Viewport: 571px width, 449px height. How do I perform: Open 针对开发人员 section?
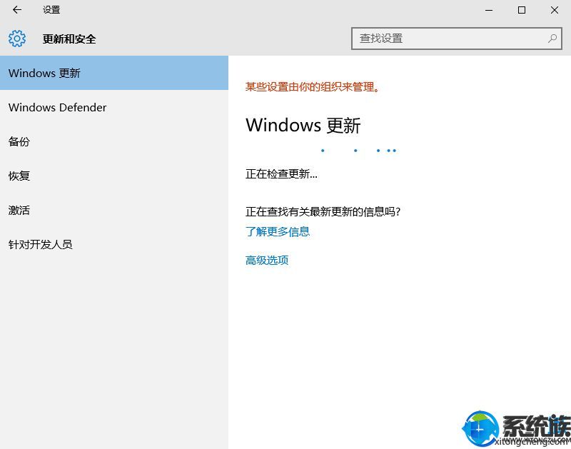pyautogui.click(x=114, y=244)
